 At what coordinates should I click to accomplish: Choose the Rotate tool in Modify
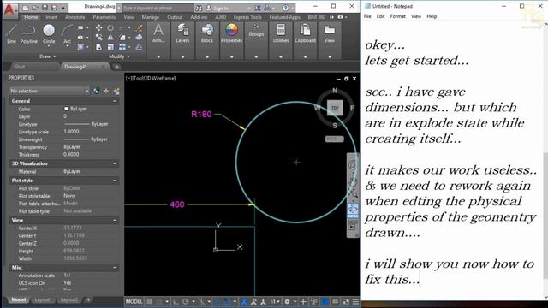click(110, 28)
